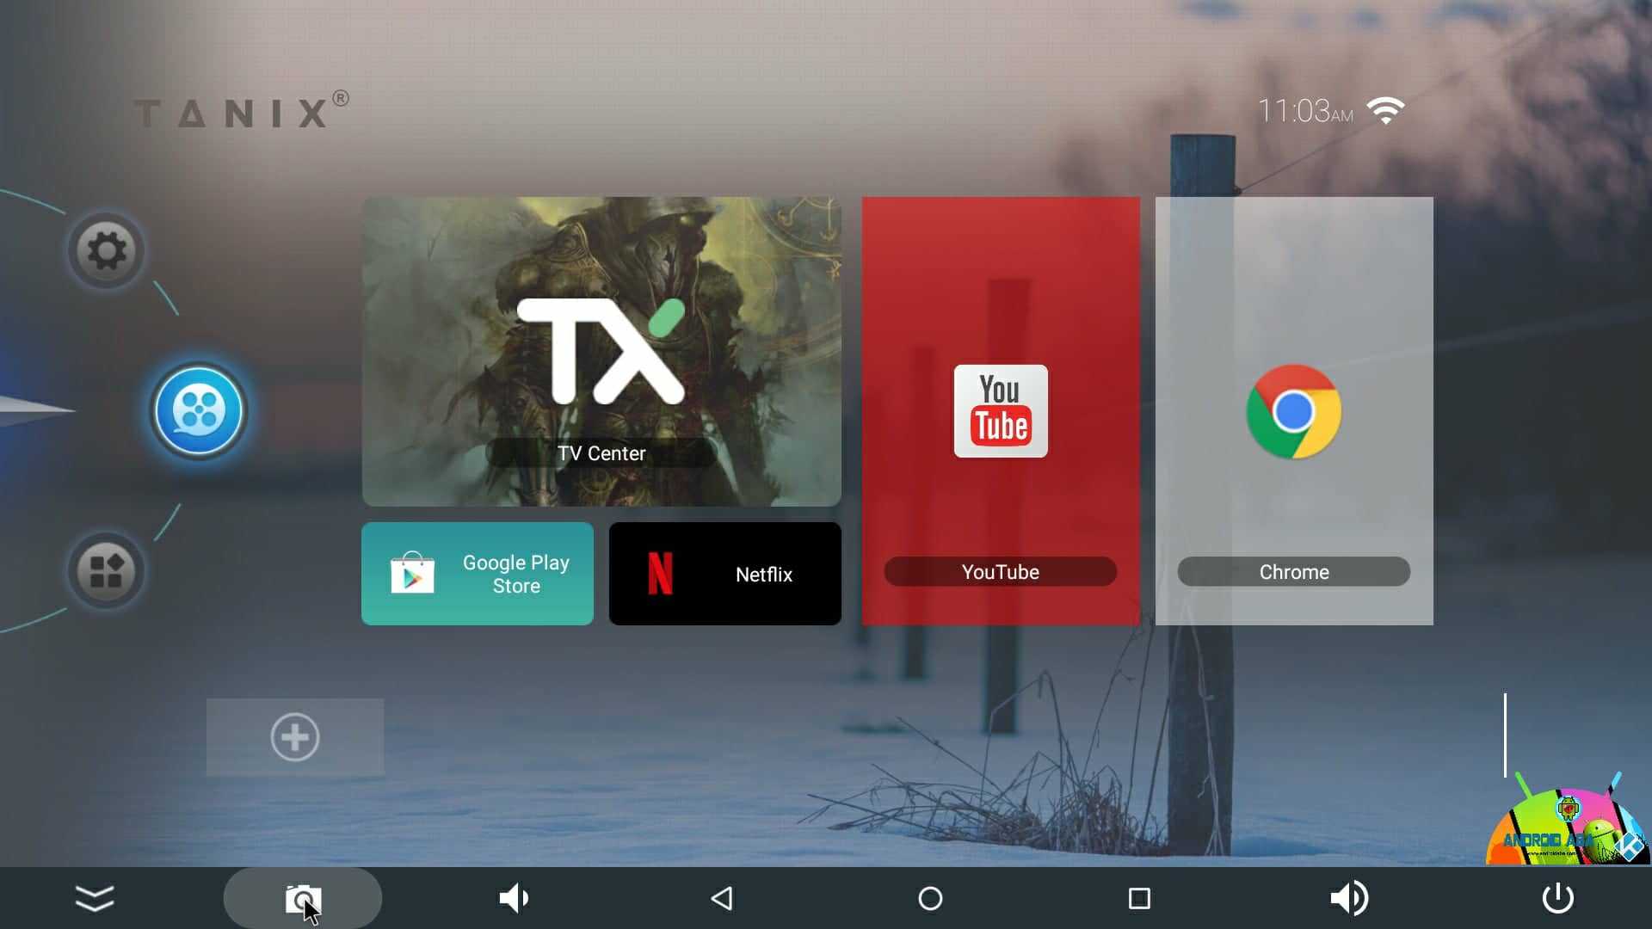The image size is (1652, 929).
Task: Click the TX logo on TV Center
Action: pyautogui.click(x=601, y=351)
